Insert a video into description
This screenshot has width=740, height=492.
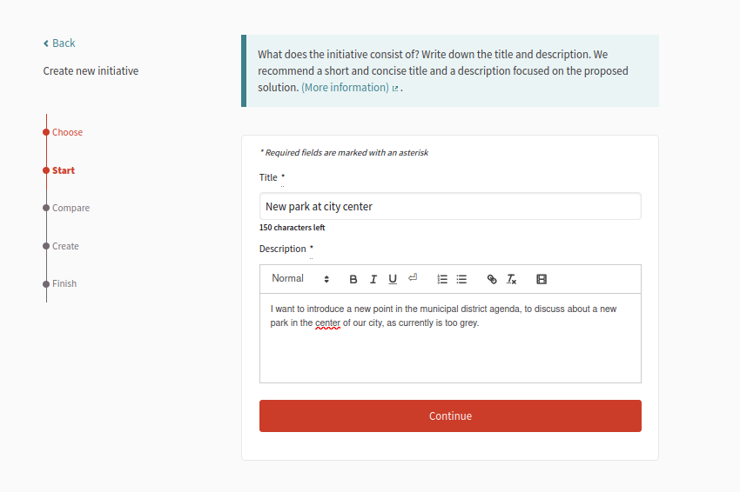(542, 279)
